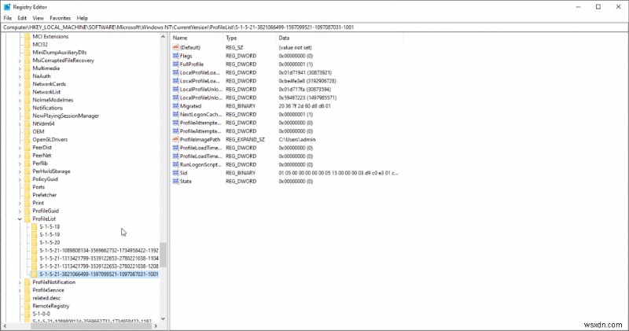Screen dimensions: 629x331
Task: Click the Sid binary value icon
Action: point(175,173)
